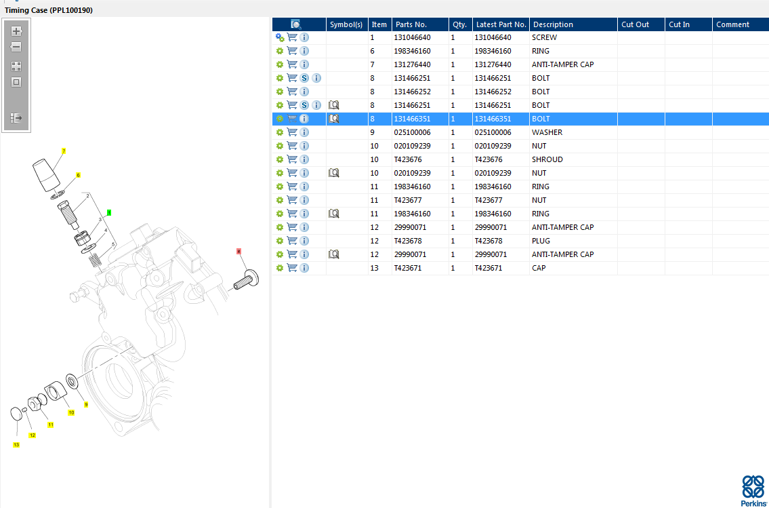Image resolution: width=769 pixels, height=508 pixels.
Task: Click the Cut Out column header
Action: click(x=640, y=24)
